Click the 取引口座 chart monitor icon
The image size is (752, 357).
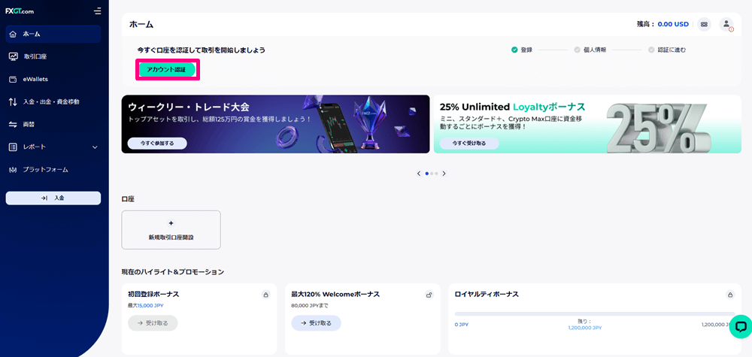(13, 56)
